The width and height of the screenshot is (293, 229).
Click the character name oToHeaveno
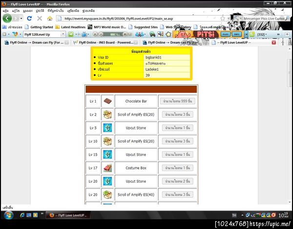[x=155, y=63]
